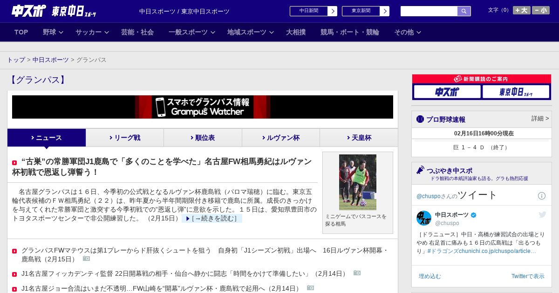Image resolution: width=559 pixels, height=293 pixels.
Task: Open グランパスFWマテウス article link
Action: pyautogui.click(x=205, y=254)
